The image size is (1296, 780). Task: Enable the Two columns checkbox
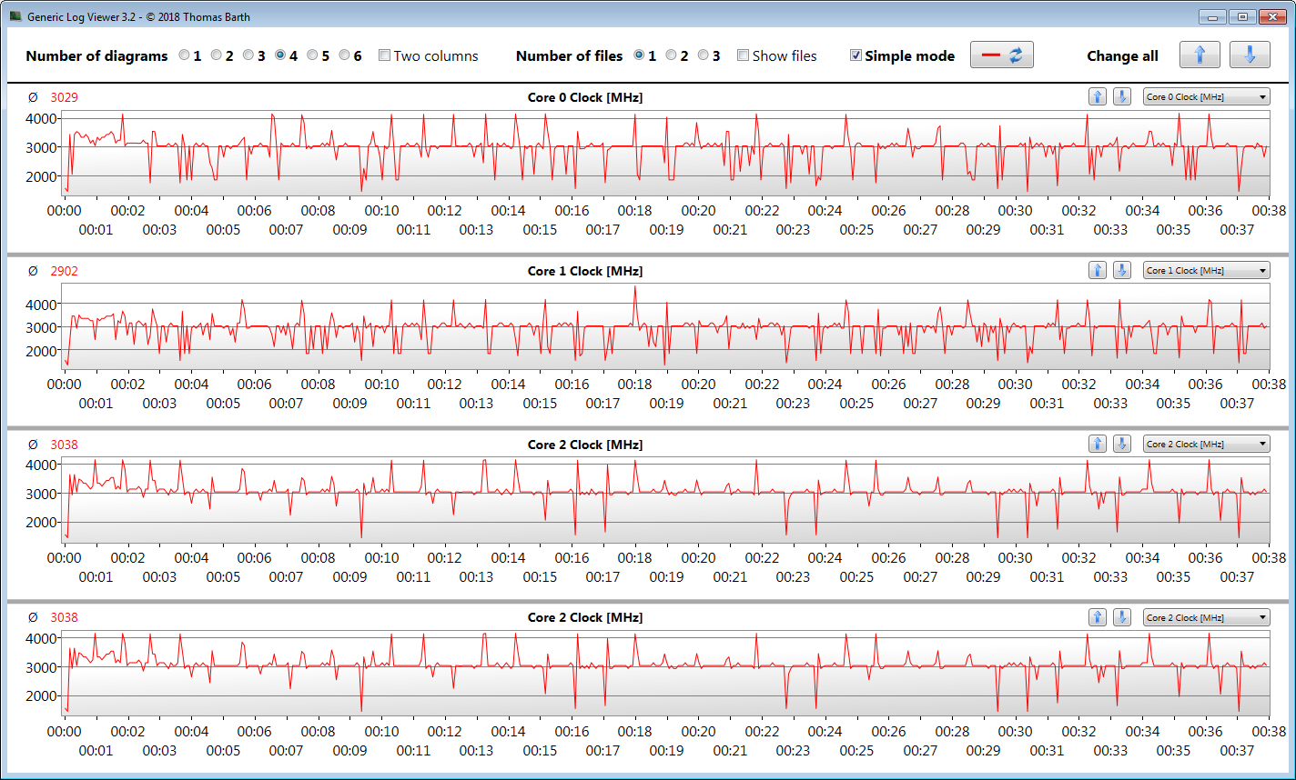(x=384, y=55)
